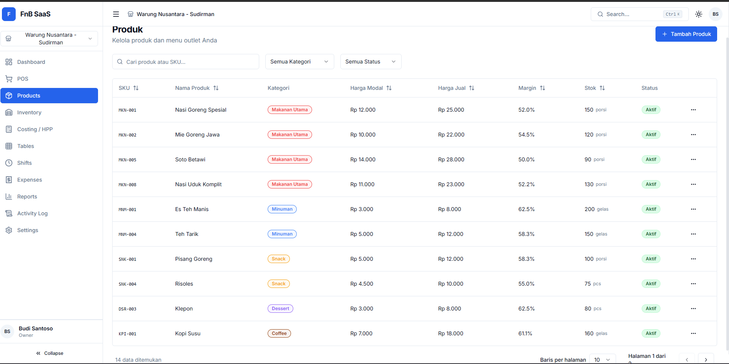
Task: Expand the Semua Kategori filter dropdown
Action: point(299,62)
